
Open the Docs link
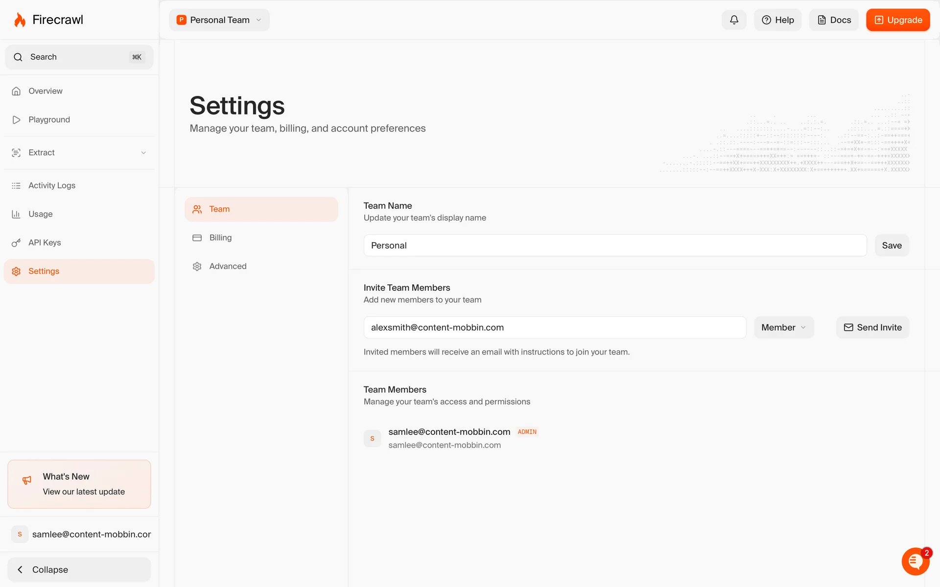tap(834, 20)
